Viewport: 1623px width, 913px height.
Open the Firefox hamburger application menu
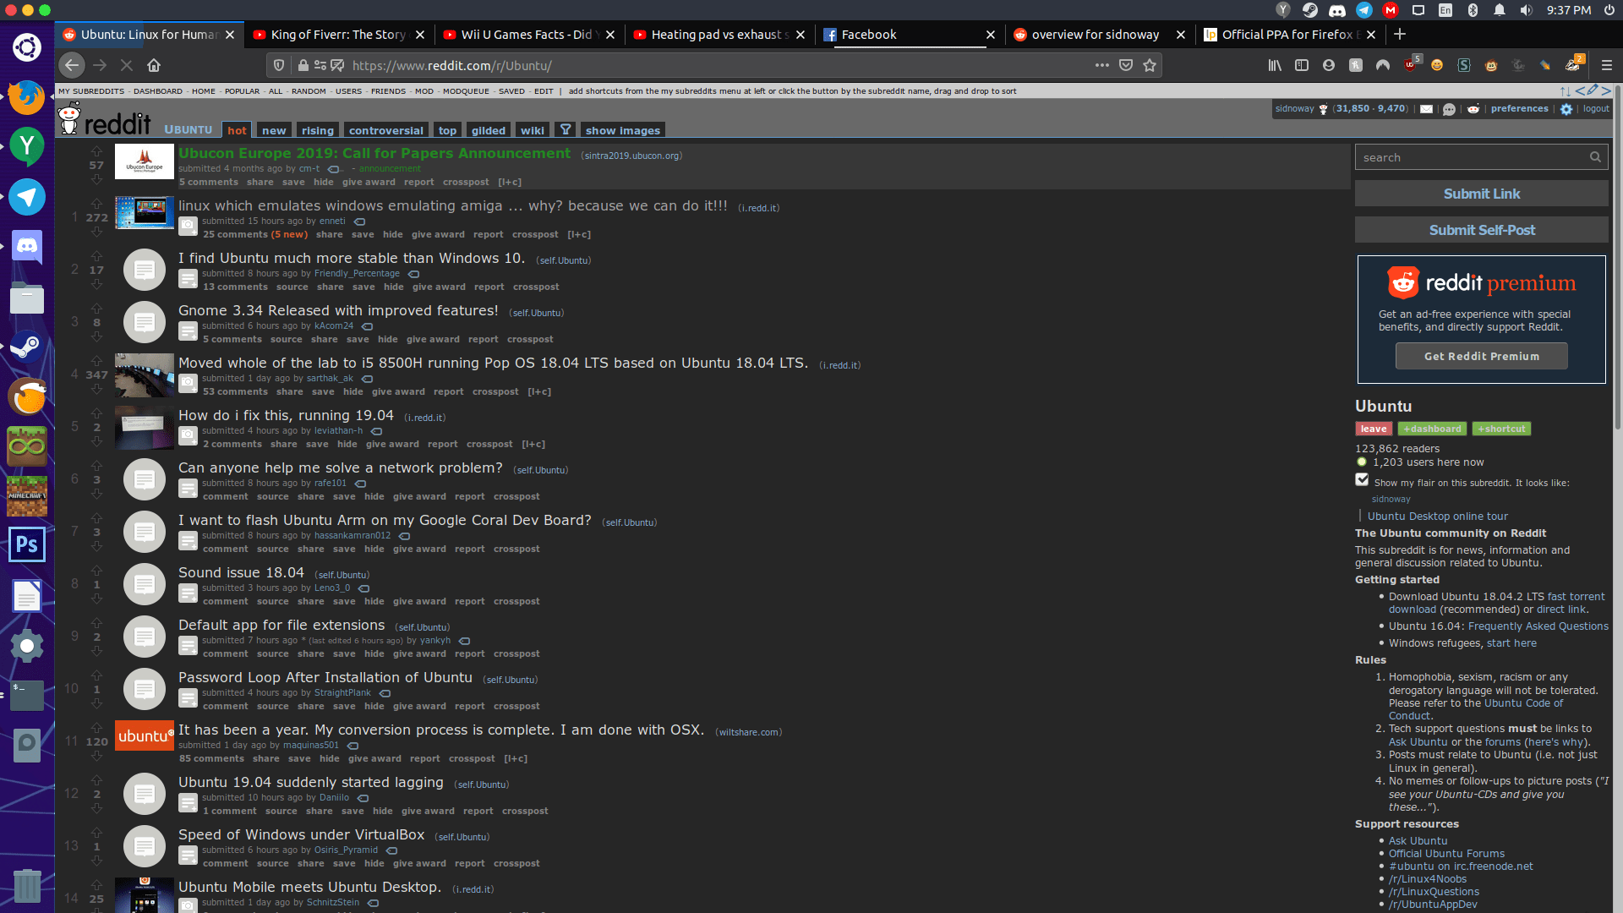click(x=1607, y=65)
